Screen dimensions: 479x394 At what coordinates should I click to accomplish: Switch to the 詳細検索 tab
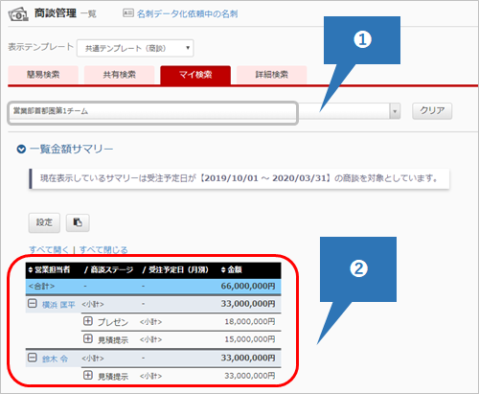click(272, 75)
